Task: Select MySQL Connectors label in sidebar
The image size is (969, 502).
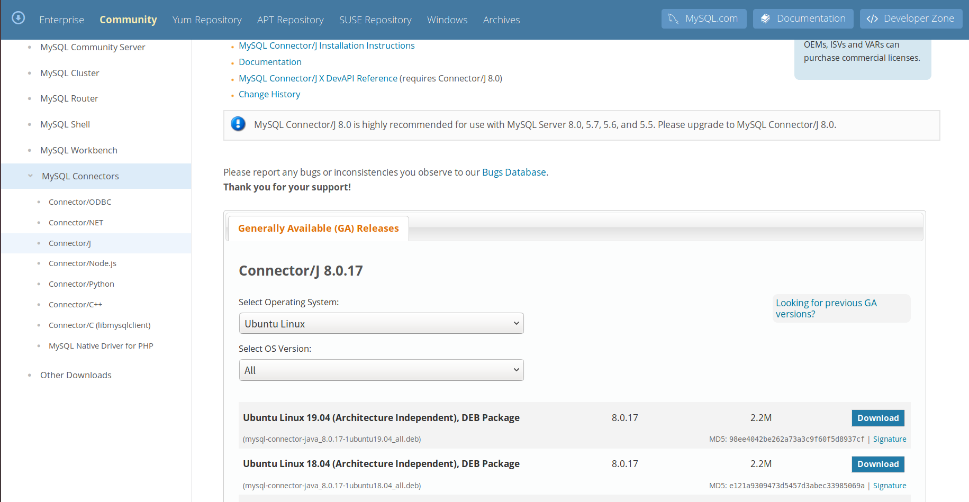Action: click(80, 176)
